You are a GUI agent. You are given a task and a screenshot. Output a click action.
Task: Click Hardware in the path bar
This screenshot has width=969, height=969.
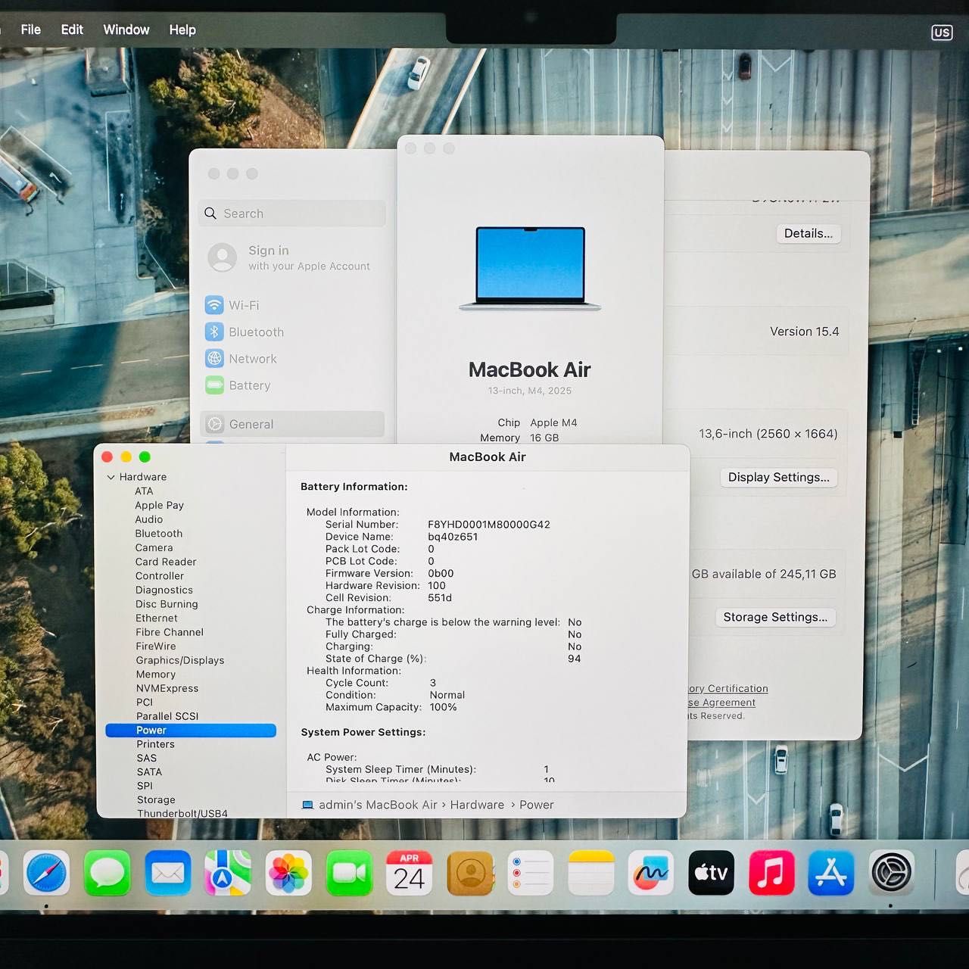click(477, 805)
